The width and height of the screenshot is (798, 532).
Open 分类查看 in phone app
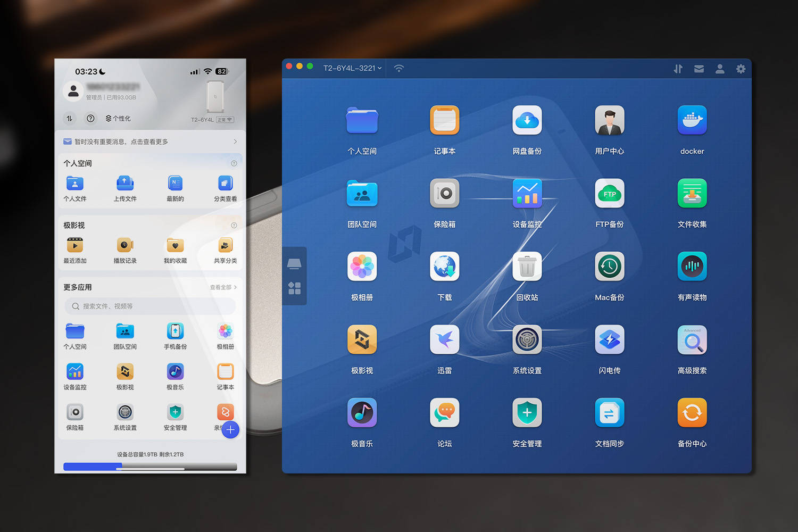pyautogui.click(x=225, y=184)
